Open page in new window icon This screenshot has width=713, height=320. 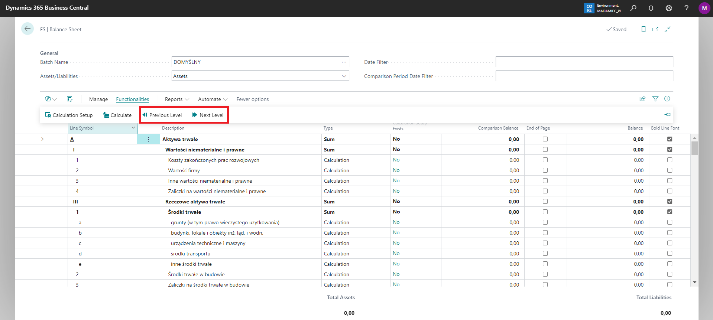pyautogui.click(x=655, y=29)
